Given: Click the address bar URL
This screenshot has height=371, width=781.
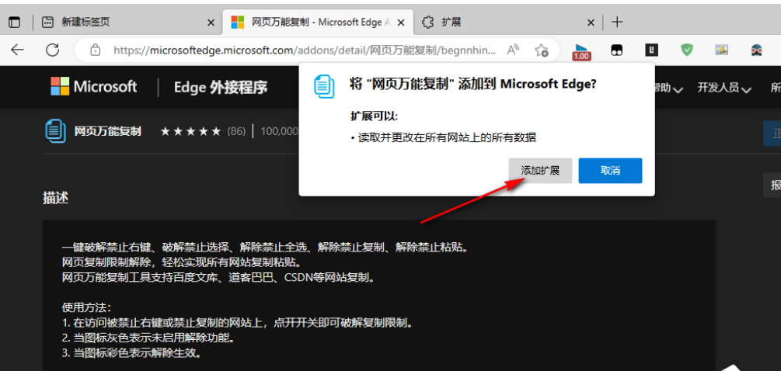Looking at the screenshot, I should 305,50.
